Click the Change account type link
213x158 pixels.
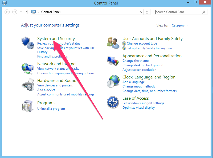tap(142, 43)
